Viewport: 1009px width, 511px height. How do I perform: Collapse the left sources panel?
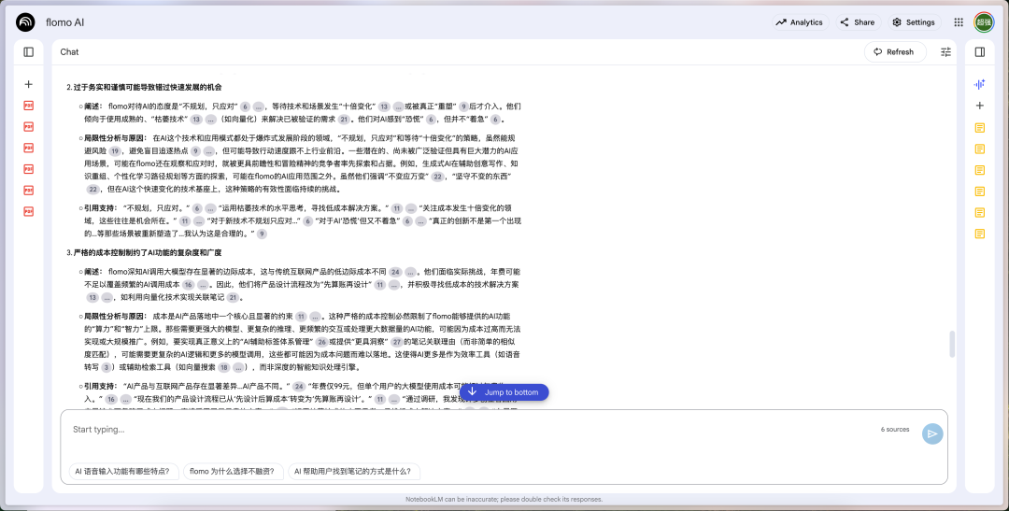coord(28,52)
